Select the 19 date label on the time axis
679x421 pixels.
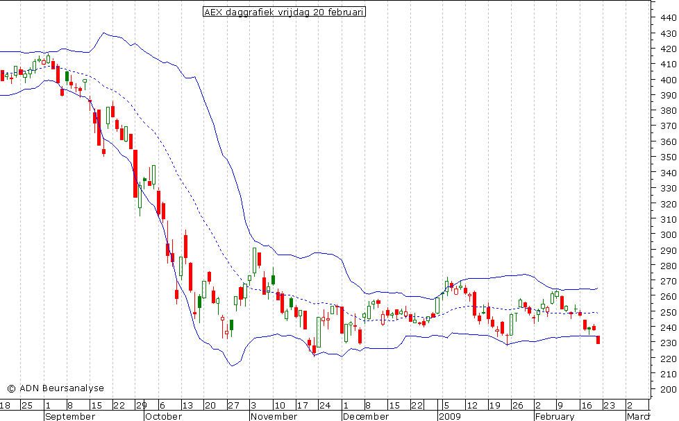pos(494,406)
